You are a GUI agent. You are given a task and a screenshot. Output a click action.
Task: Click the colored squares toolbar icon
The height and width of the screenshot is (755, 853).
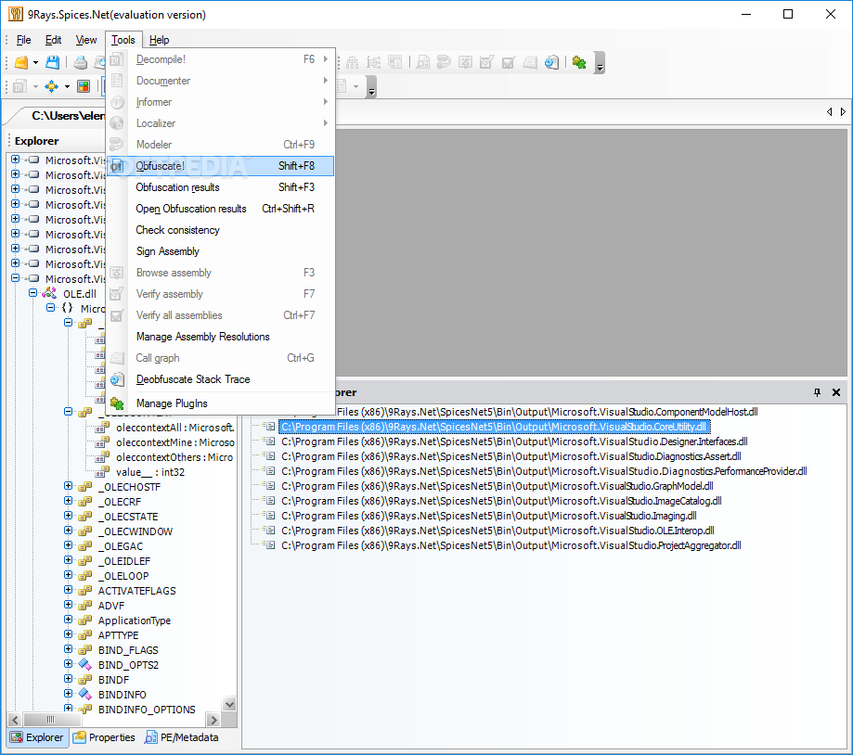pos(84,86)
